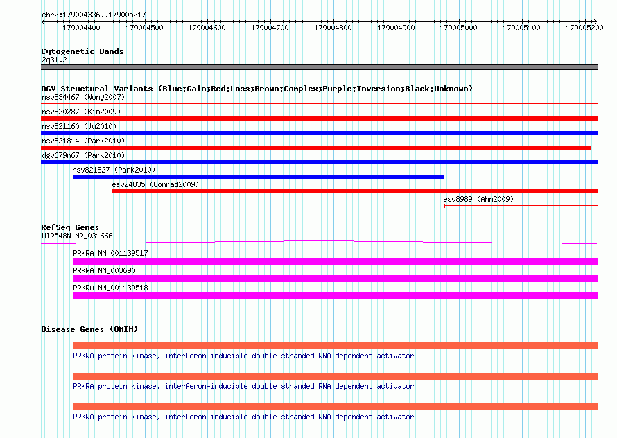Click the esv8989 (Ahn2009) thin red line
The image size is (617, 438).
(521, 205)
